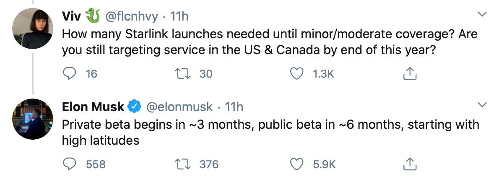Reply to Viv's Starlink tweet
This screenshot has width=499, height=177.
click(68, 74)
